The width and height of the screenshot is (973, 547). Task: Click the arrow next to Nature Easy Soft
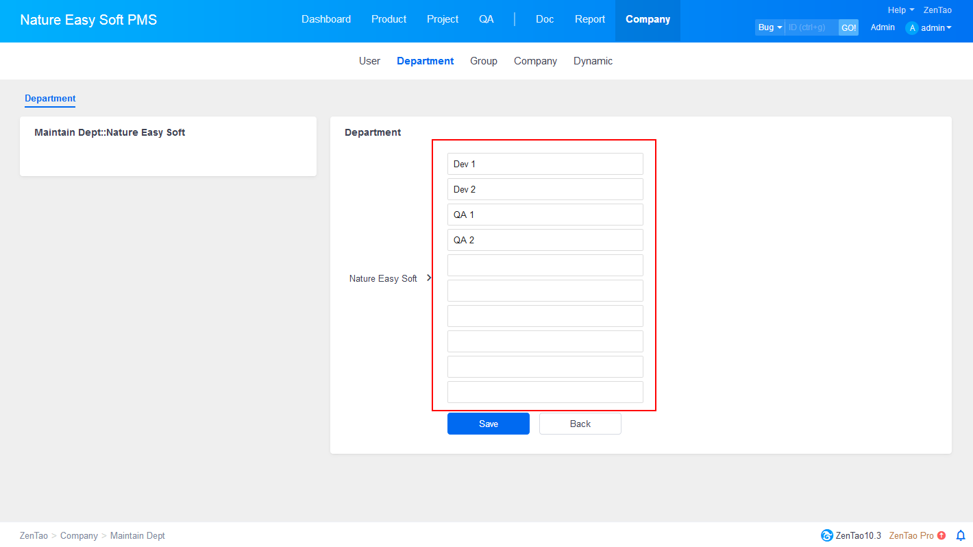[429, 278]
